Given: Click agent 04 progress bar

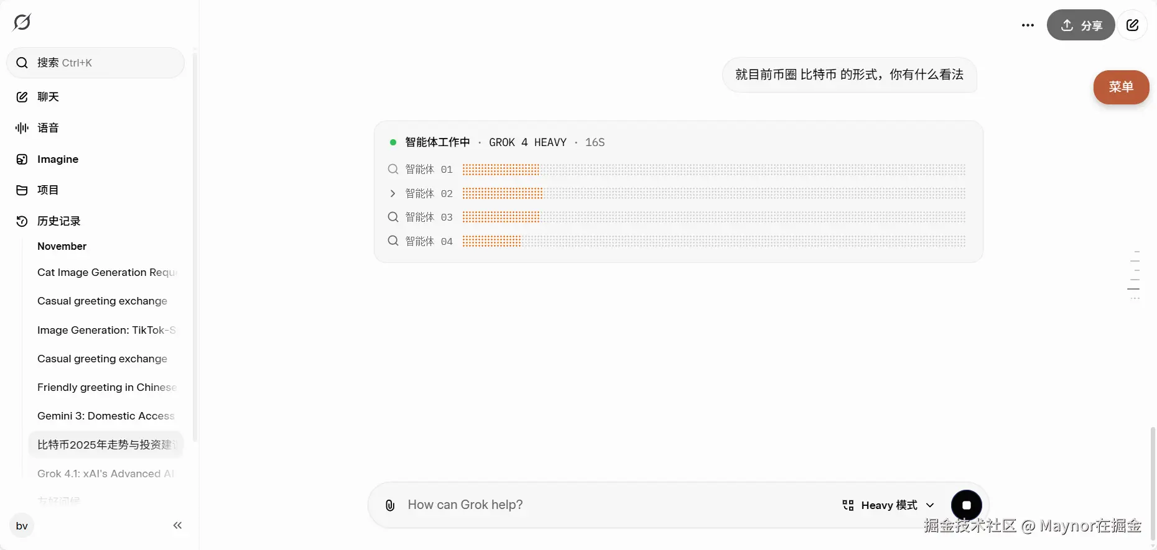Looking at the screenshot, I should point(713,241).
